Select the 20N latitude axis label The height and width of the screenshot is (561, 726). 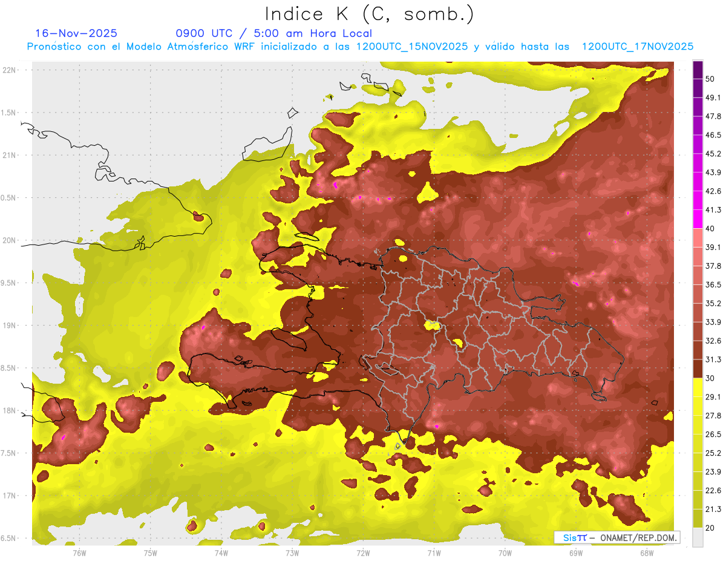[x=9, y=240]
